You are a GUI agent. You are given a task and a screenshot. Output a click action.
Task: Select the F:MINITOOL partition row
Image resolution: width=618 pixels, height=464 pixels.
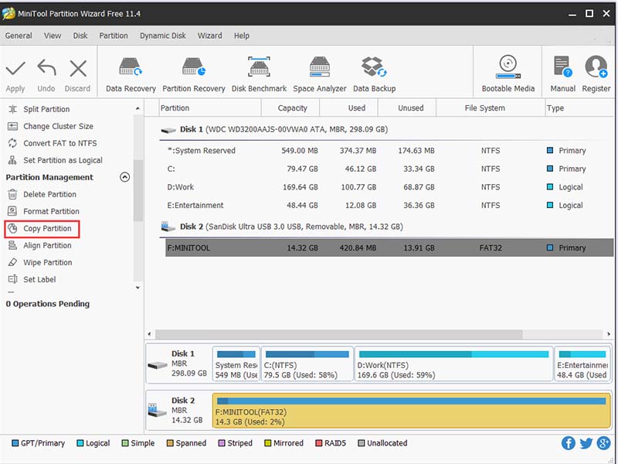[x=389, y=247]
